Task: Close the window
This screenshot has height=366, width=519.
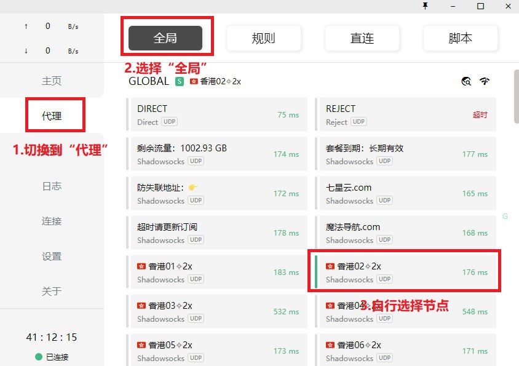Action: (x=508, y=6)
